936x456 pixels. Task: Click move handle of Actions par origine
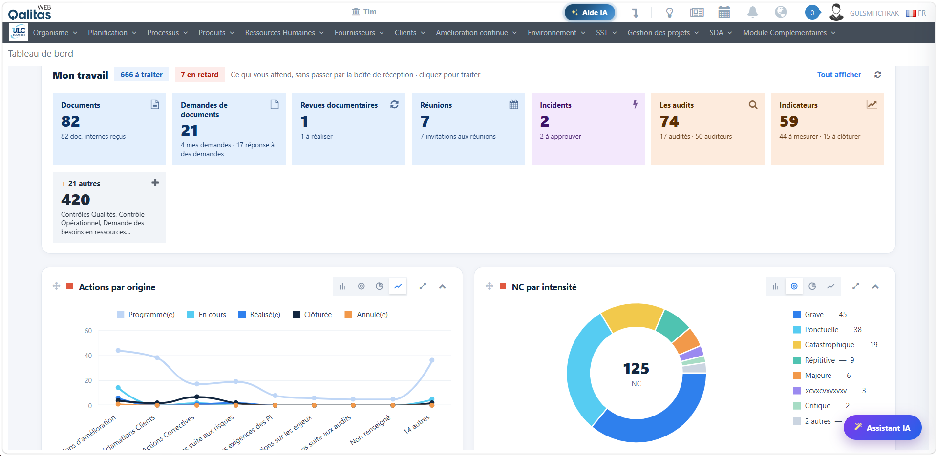[x=56, y=286]
